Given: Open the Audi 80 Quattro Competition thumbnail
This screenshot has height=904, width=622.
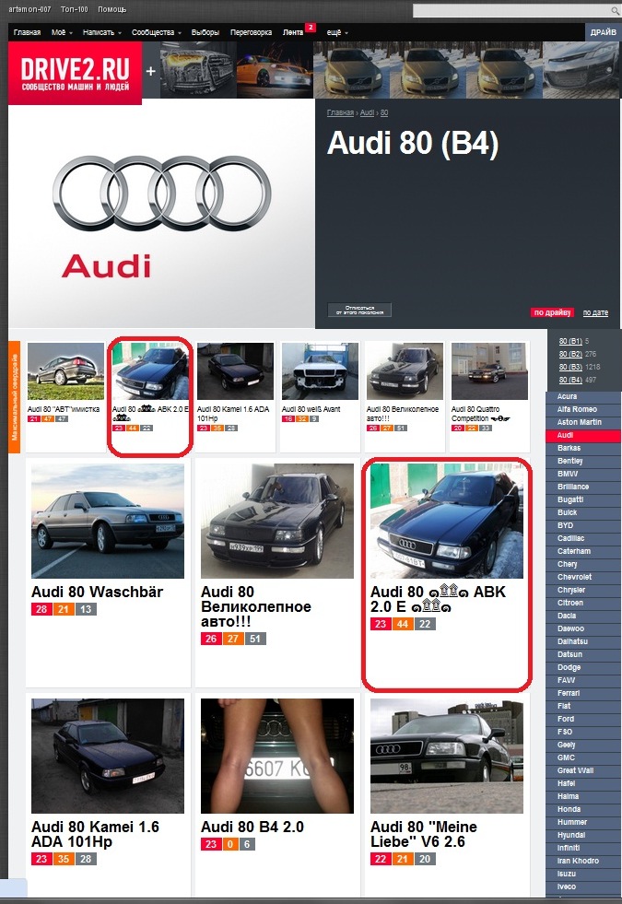Looking at the screenshot, I should pyautogui.click(x=489, y=370).
